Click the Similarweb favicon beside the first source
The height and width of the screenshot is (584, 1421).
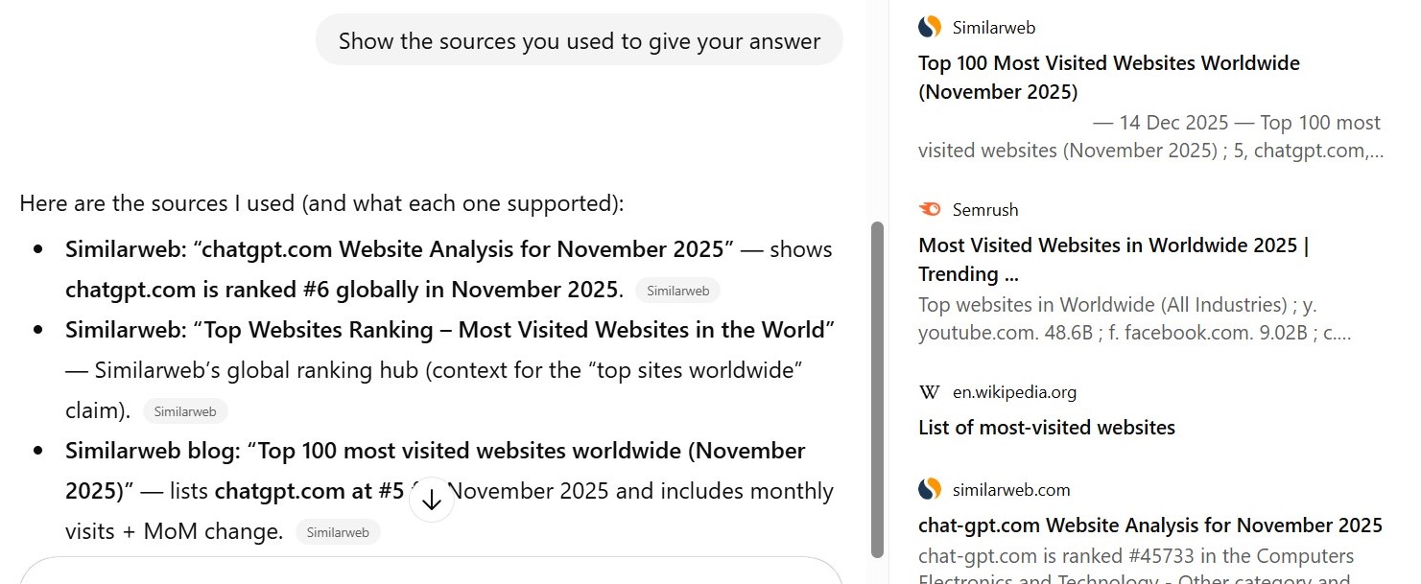point(929,27)
